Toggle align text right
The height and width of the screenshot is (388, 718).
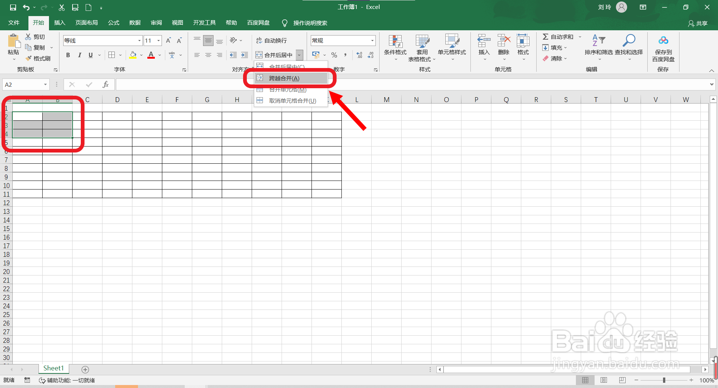pos(220,55)
